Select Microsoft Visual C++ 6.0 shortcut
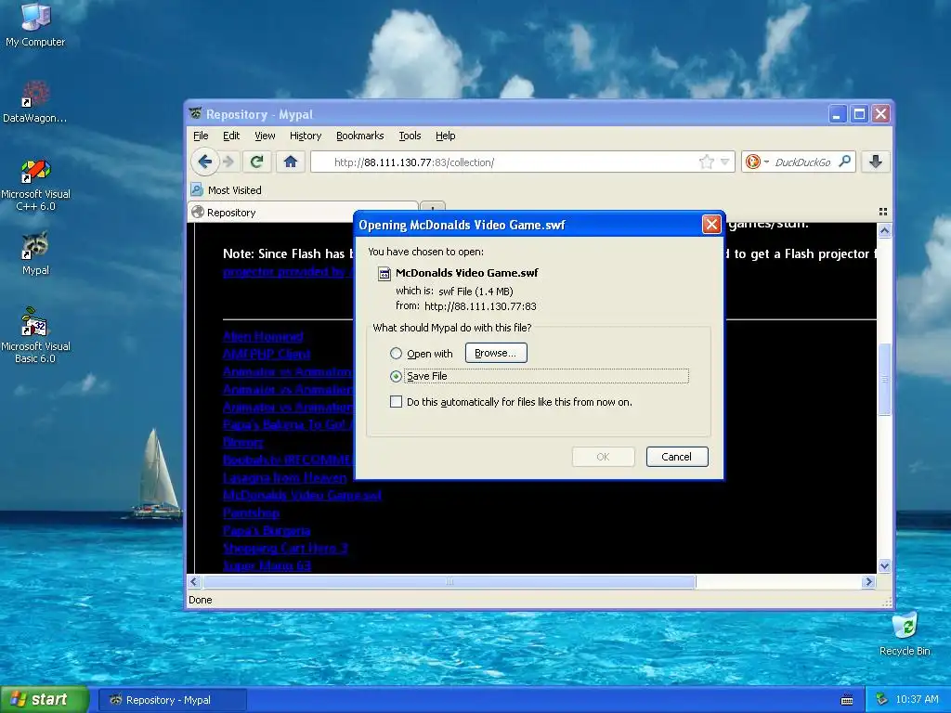The width and height of the screenshot is (951, 713). pos(35,185)
